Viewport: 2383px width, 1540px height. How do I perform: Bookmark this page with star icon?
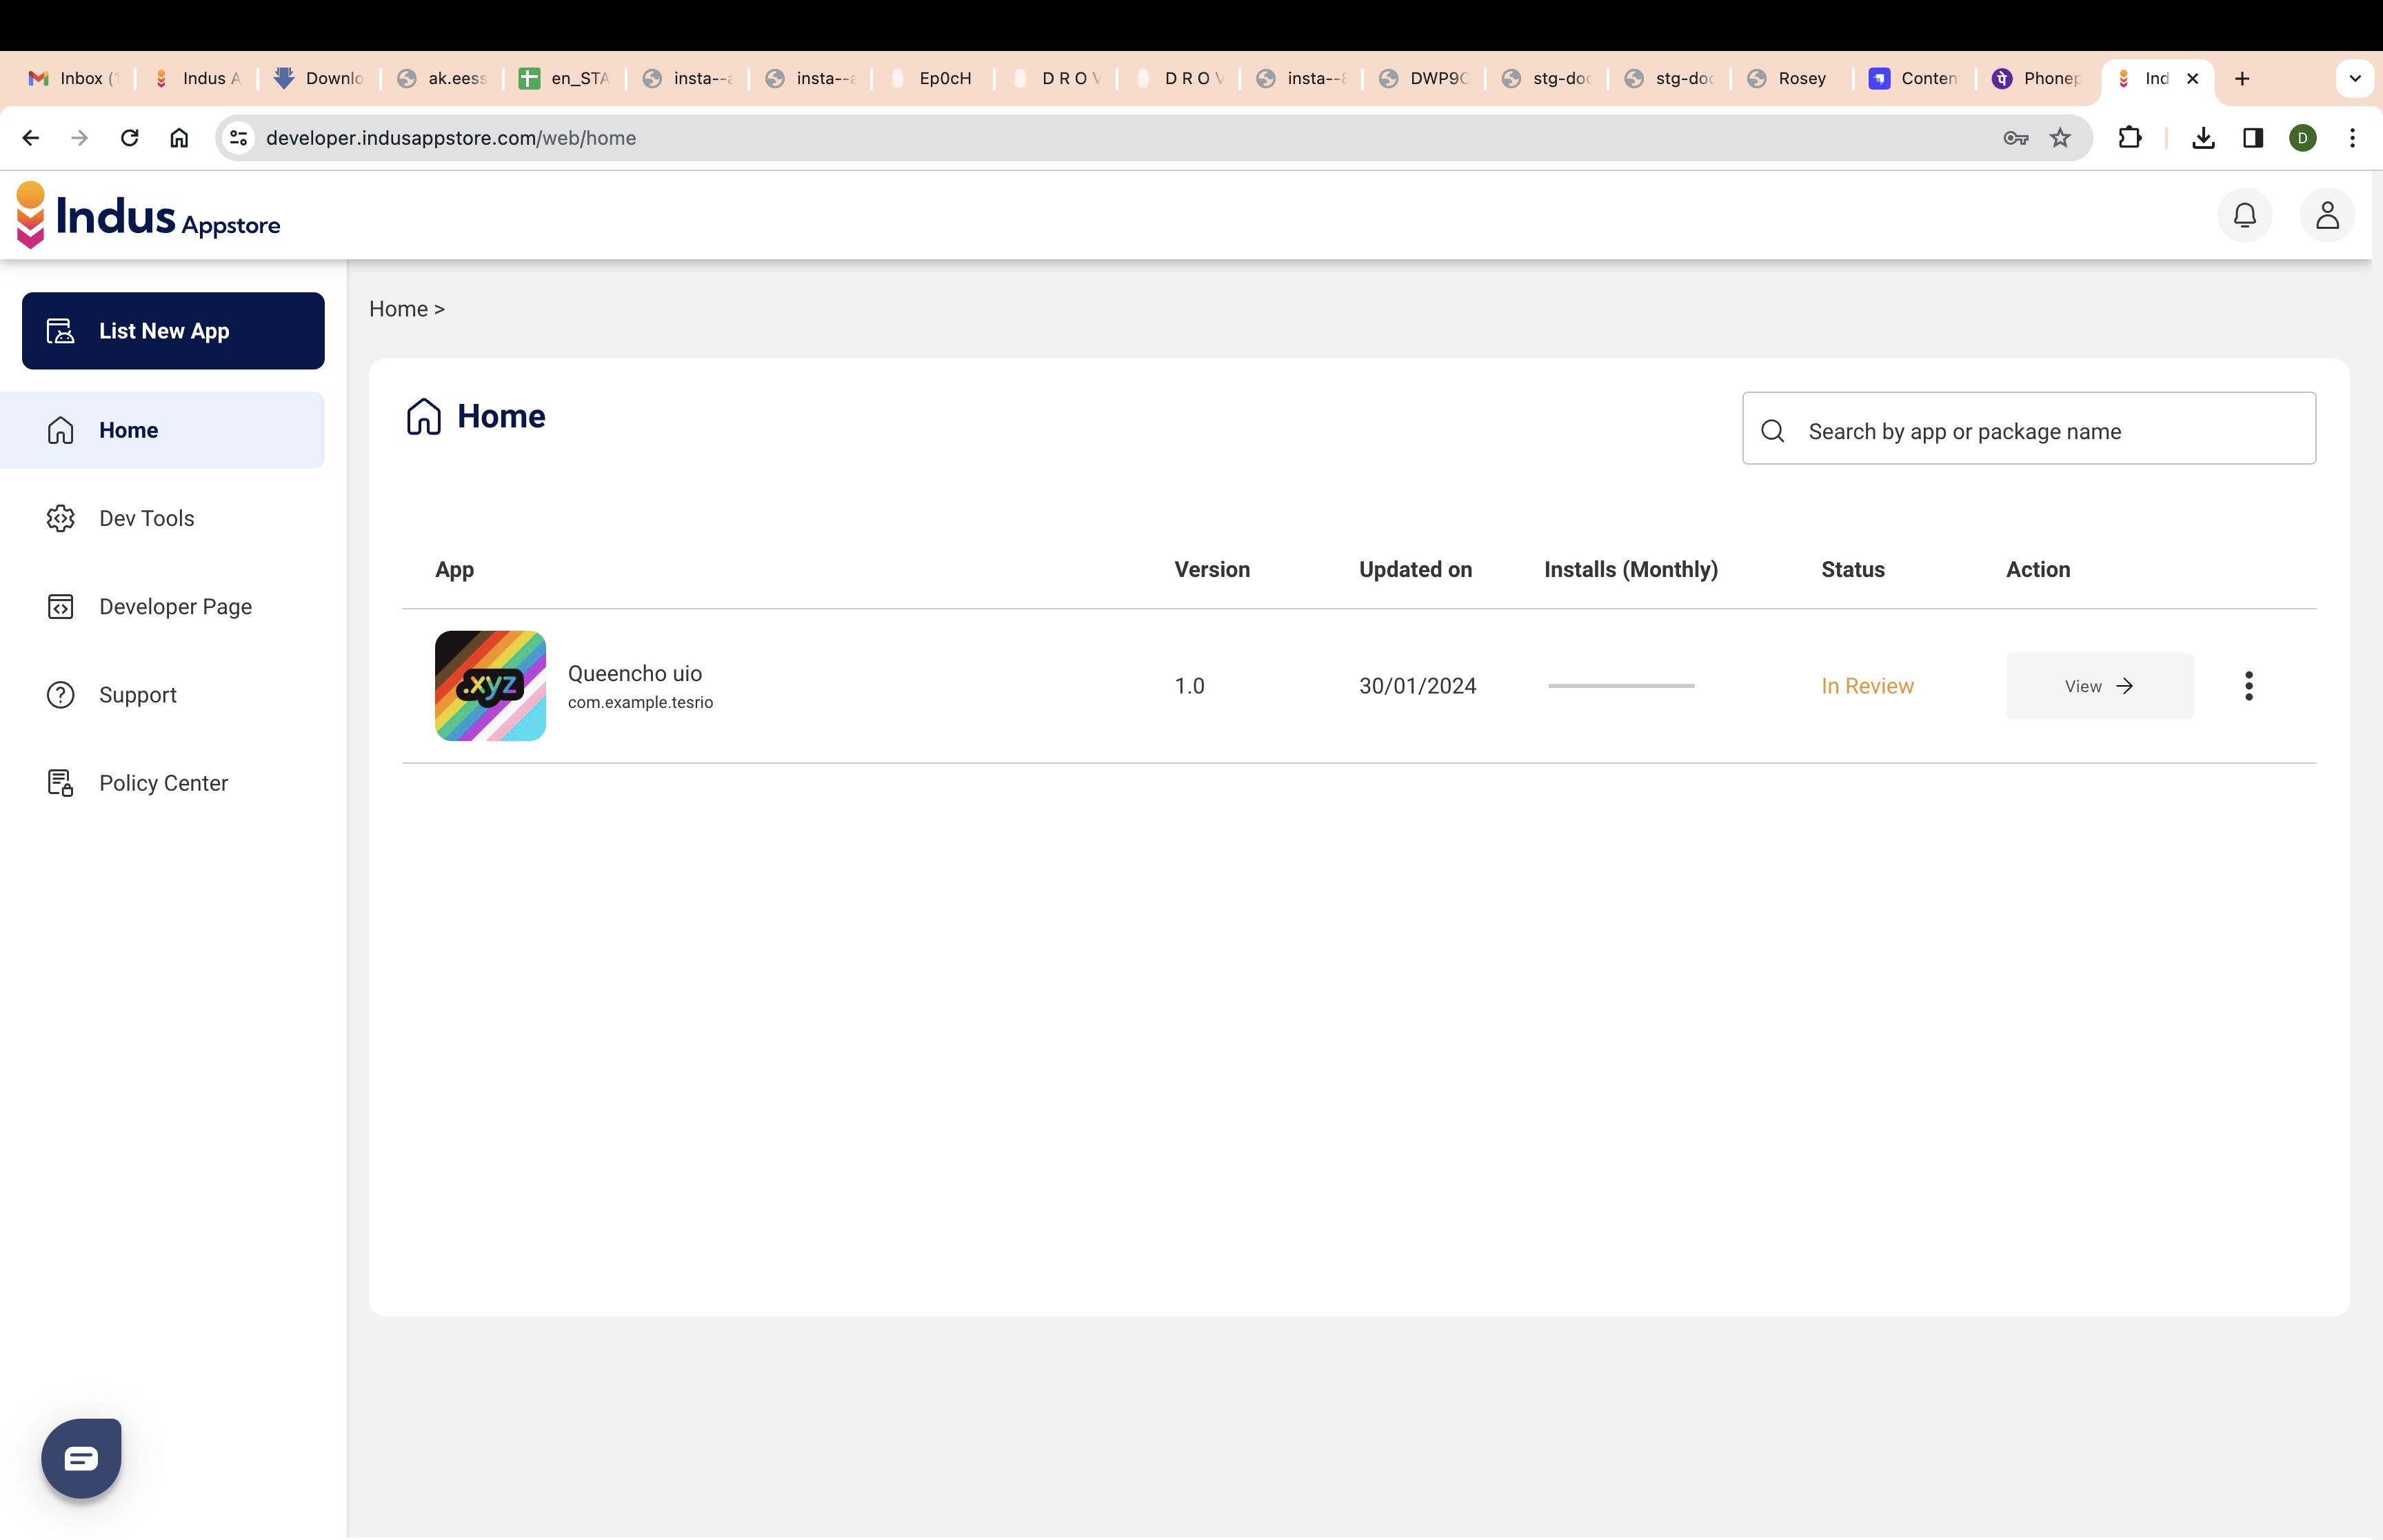pyautogui.click(x=2060, y=138)
